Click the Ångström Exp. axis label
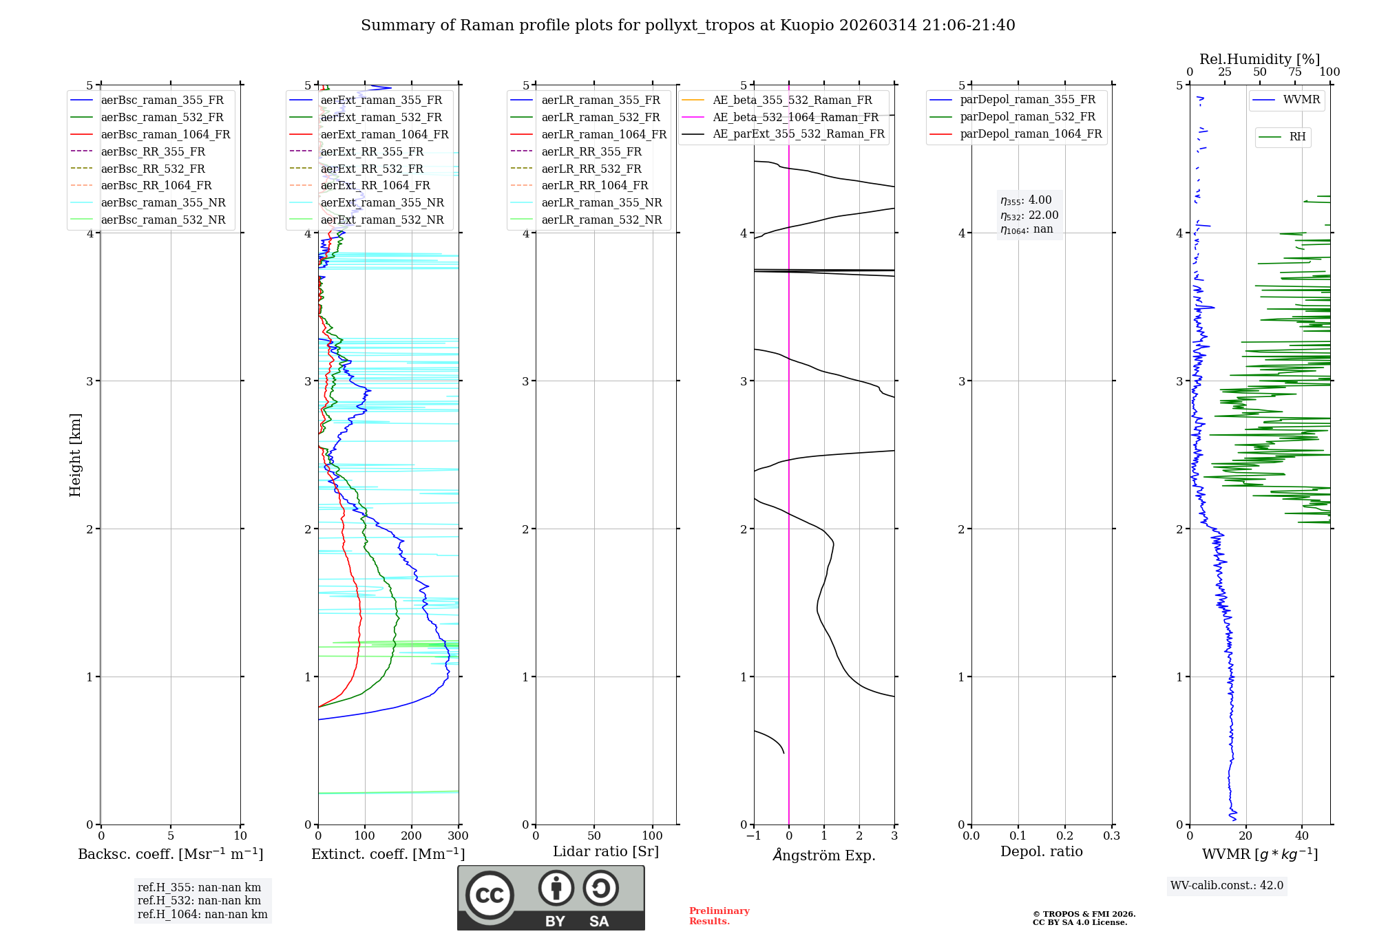Screen dimensions: 1377x936 pyautogui.click(x=823, y=855)
